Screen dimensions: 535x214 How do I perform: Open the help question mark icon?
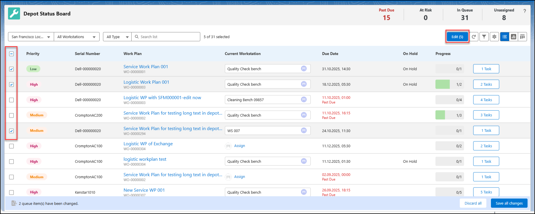click(x=524, y=11)
